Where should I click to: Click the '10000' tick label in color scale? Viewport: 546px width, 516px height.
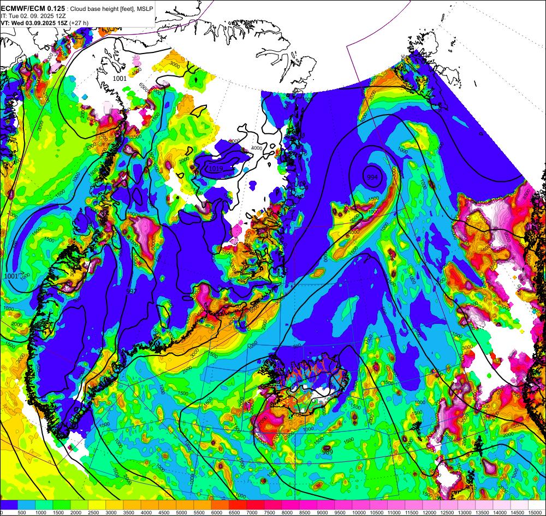[359, 513]
